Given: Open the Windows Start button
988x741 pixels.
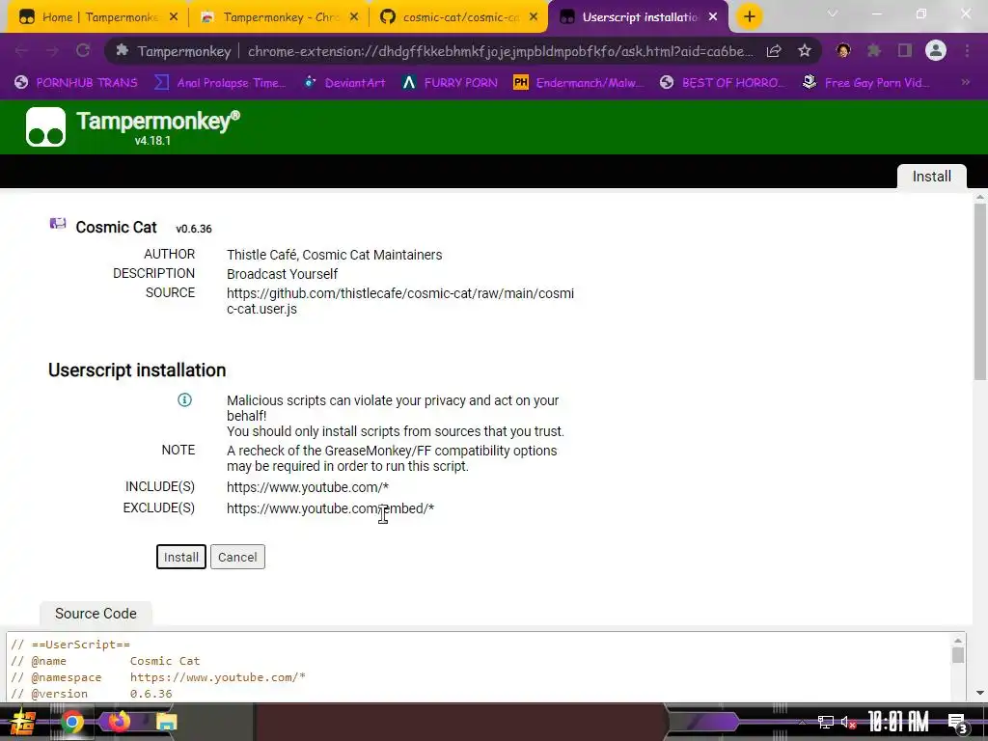Looking at the screenshot, I should (23, 722).
